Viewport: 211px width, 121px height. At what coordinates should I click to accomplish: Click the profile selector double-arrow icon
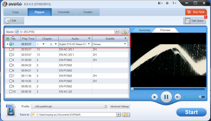tap(106, 106)
